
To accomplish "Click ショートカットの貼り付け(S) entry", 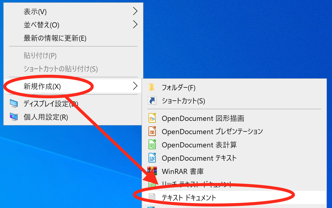I will point(73,69).
